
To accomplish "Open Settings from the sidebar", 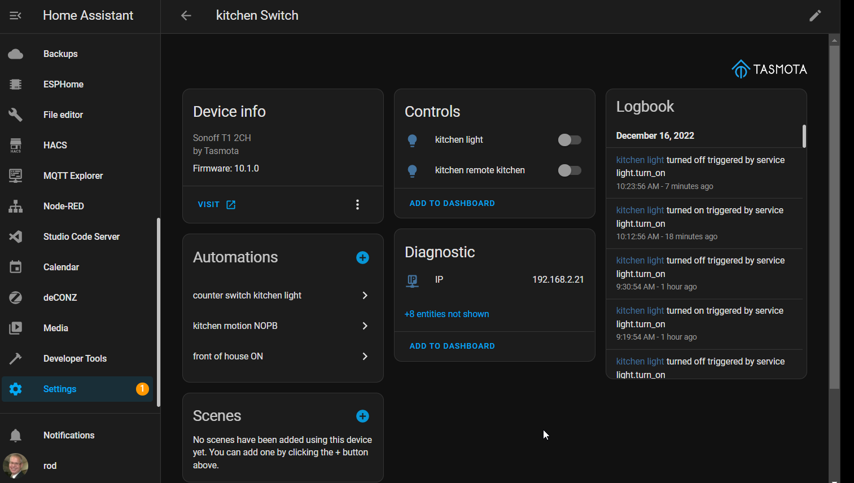I will click(59, 389).
